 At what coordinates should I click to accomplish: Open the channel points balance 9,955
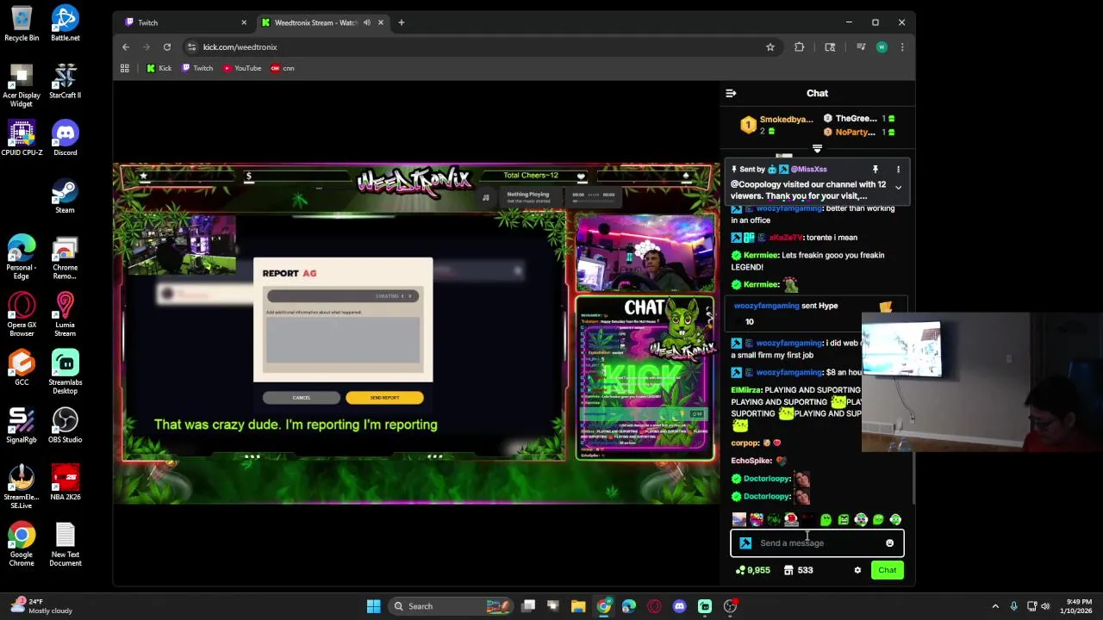click(x=753, y=570)
